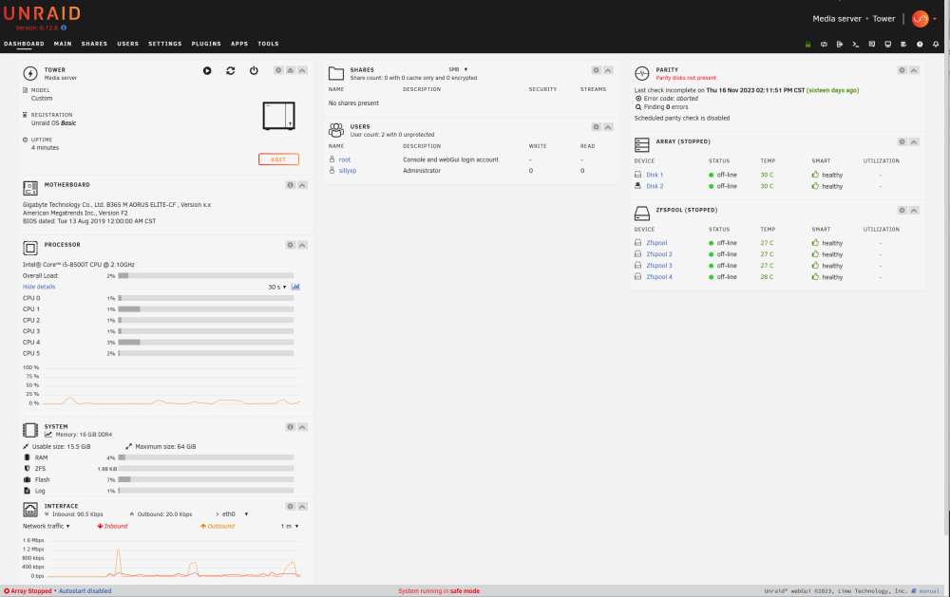Toggle the CPU chart icon next to 30 s
950x597 pixels.
click(x=295, y=287)
